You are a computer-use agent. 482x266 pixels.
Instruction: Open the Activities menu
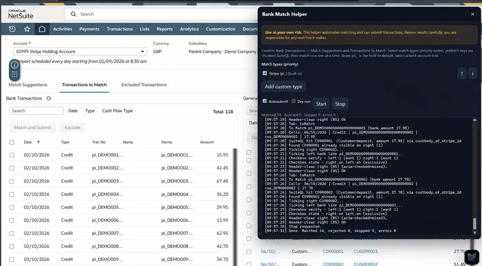pos(63,29)
